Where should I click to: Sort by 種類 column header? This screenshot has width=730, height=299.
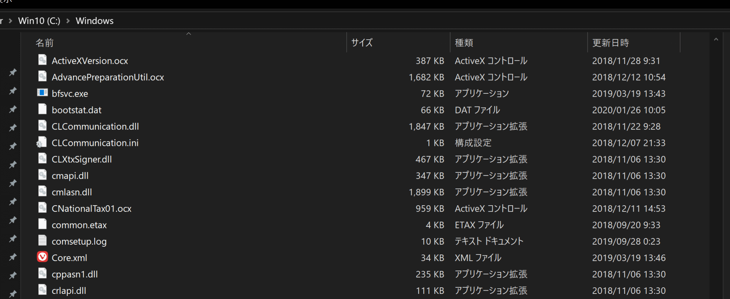464,43
